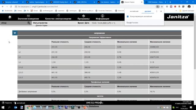Select the частота section header

tap(100, 96)
